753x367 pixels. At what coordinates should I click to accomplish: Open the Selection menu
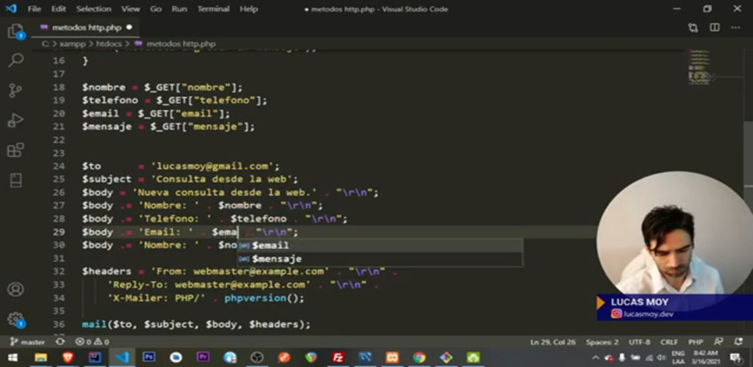coord(93,9)
